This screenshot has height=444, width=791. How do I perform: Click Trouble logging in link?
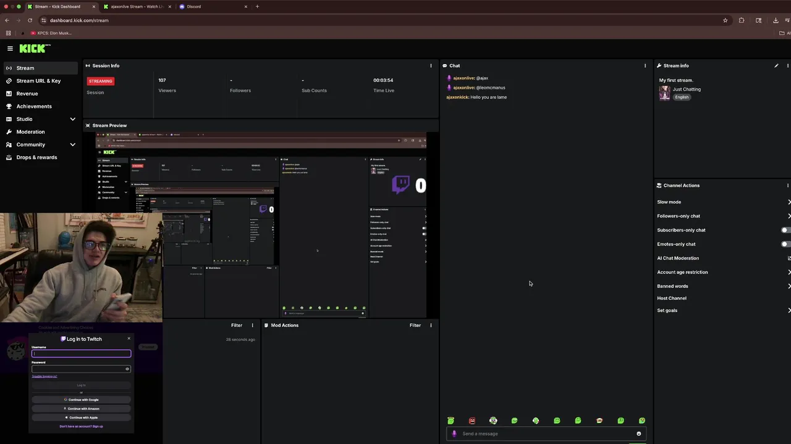pyautogui.click(x=44, y=376)
